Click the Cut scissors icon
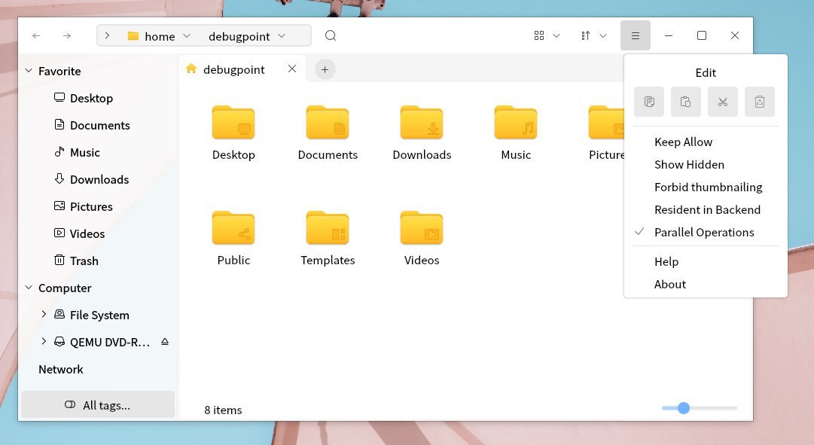 723,102
